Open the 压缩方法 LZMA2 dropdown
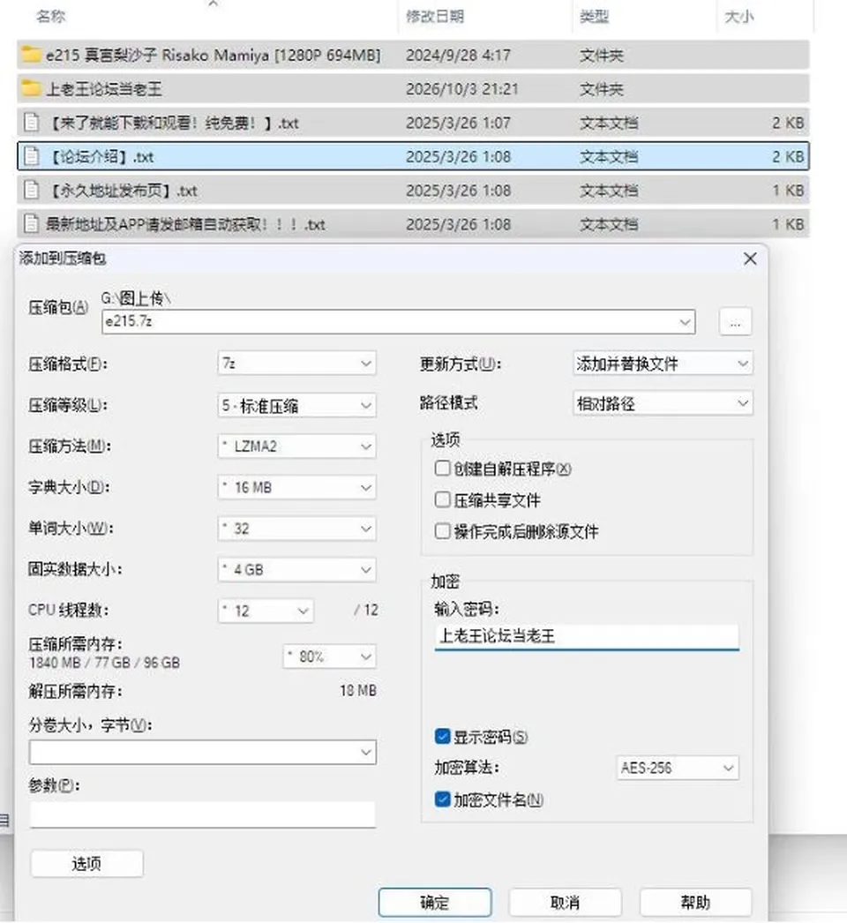This screenshot has height=923, width=847. tap(296, 446)
